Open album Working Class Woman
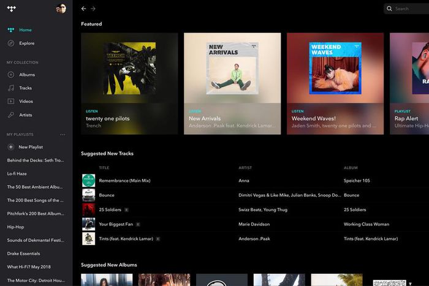 pos(366,224)
